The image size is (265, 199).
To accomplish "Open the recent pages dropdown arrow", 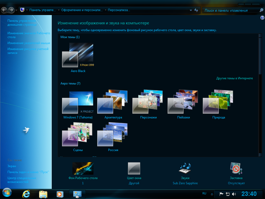I will tap(16, 10).
